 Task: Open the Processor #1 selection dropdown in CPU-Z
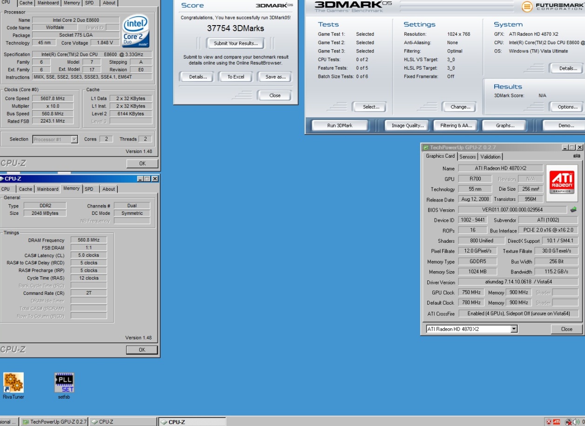point(74,139)
